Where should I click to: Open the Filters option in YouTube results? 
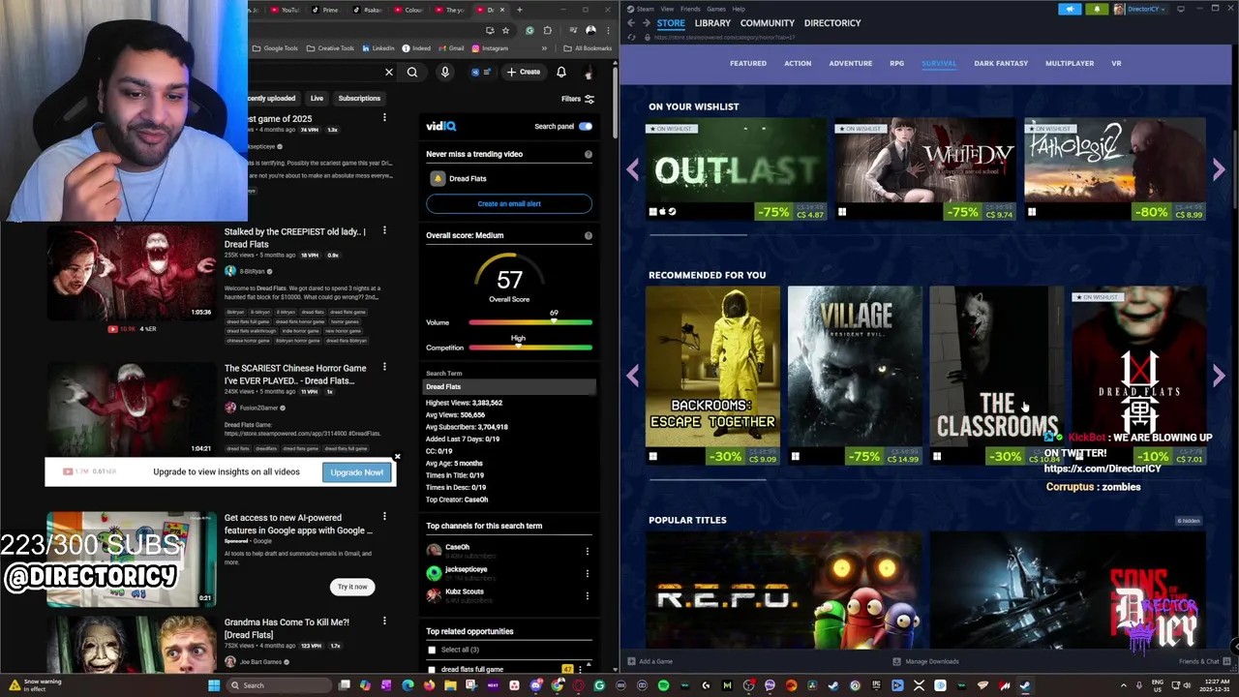click(x=578, y=99)
